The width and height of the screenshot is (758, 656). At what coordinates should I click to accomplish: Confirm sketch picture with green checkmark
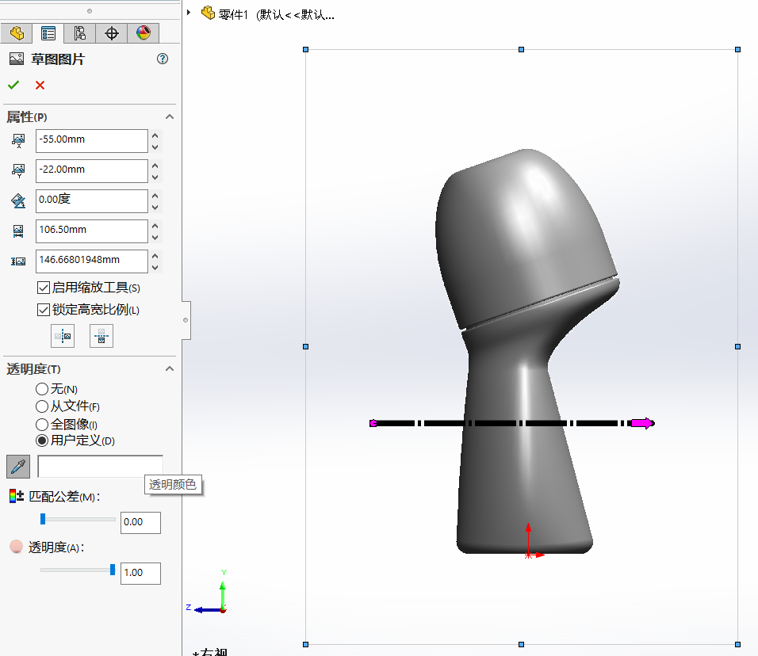(13, 85)
